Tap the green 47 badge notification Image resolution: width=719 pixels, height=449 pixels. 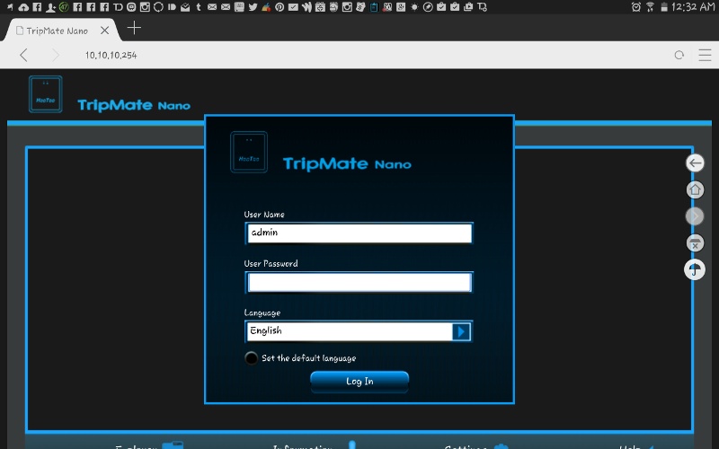(63, 7)
